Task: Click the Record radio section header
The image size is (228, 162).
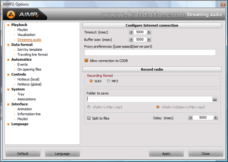Action: point(152,69)
